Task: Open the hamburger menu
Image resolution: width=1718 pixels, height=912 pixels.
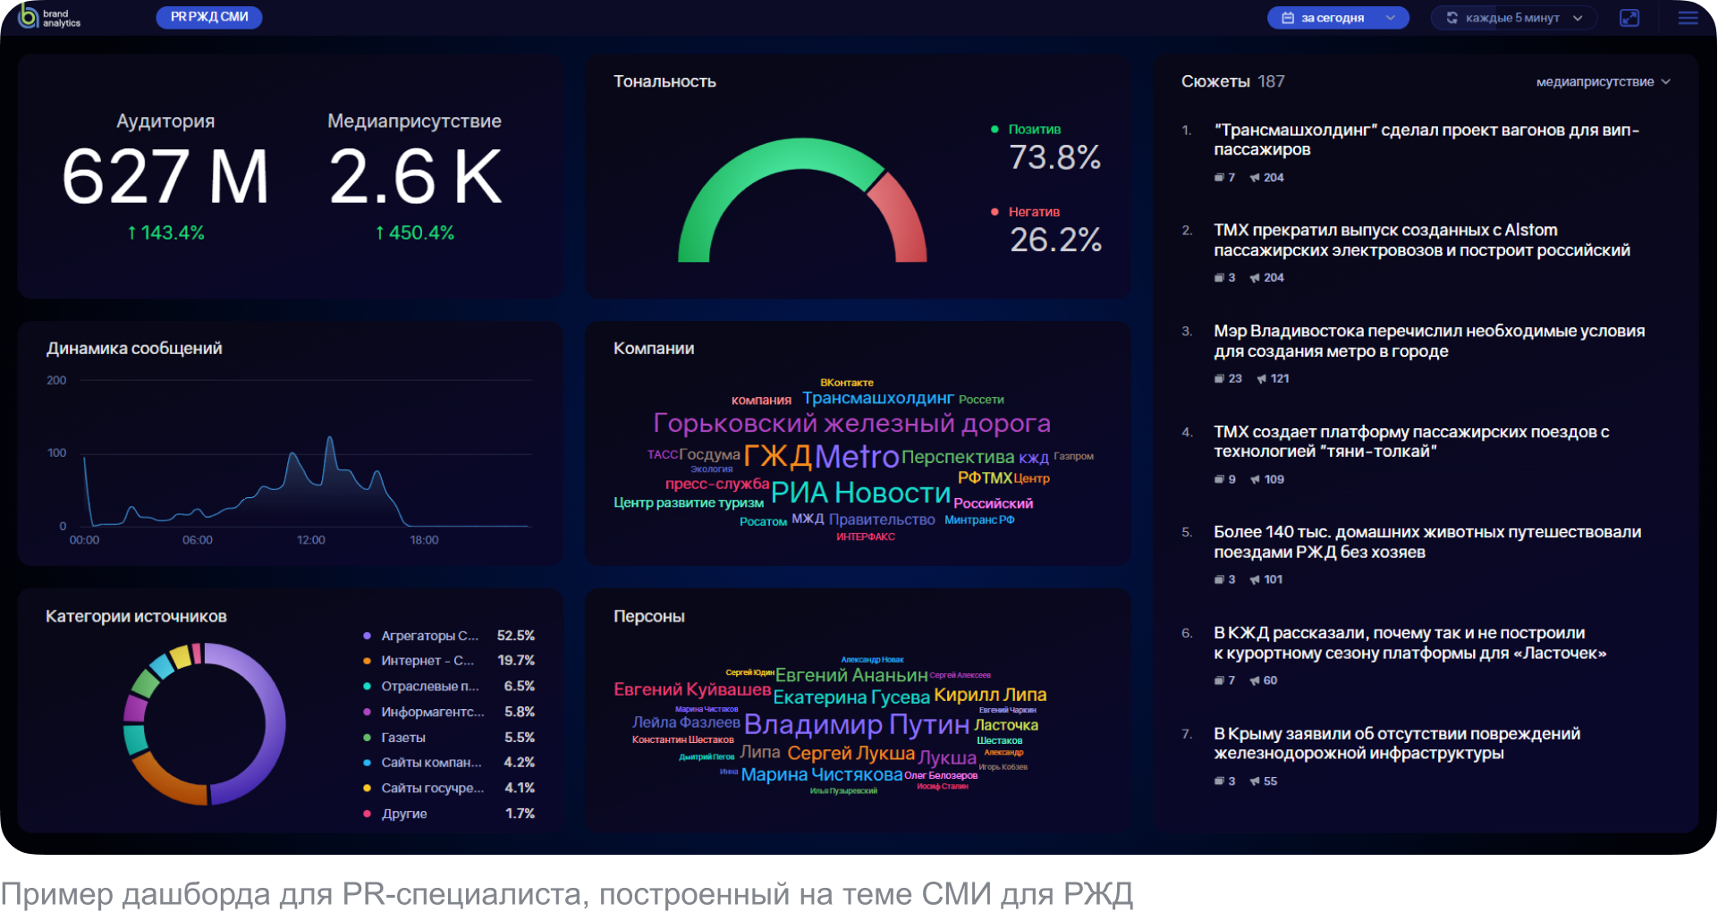Action: pyautogui.click(x=1688, y=18)
